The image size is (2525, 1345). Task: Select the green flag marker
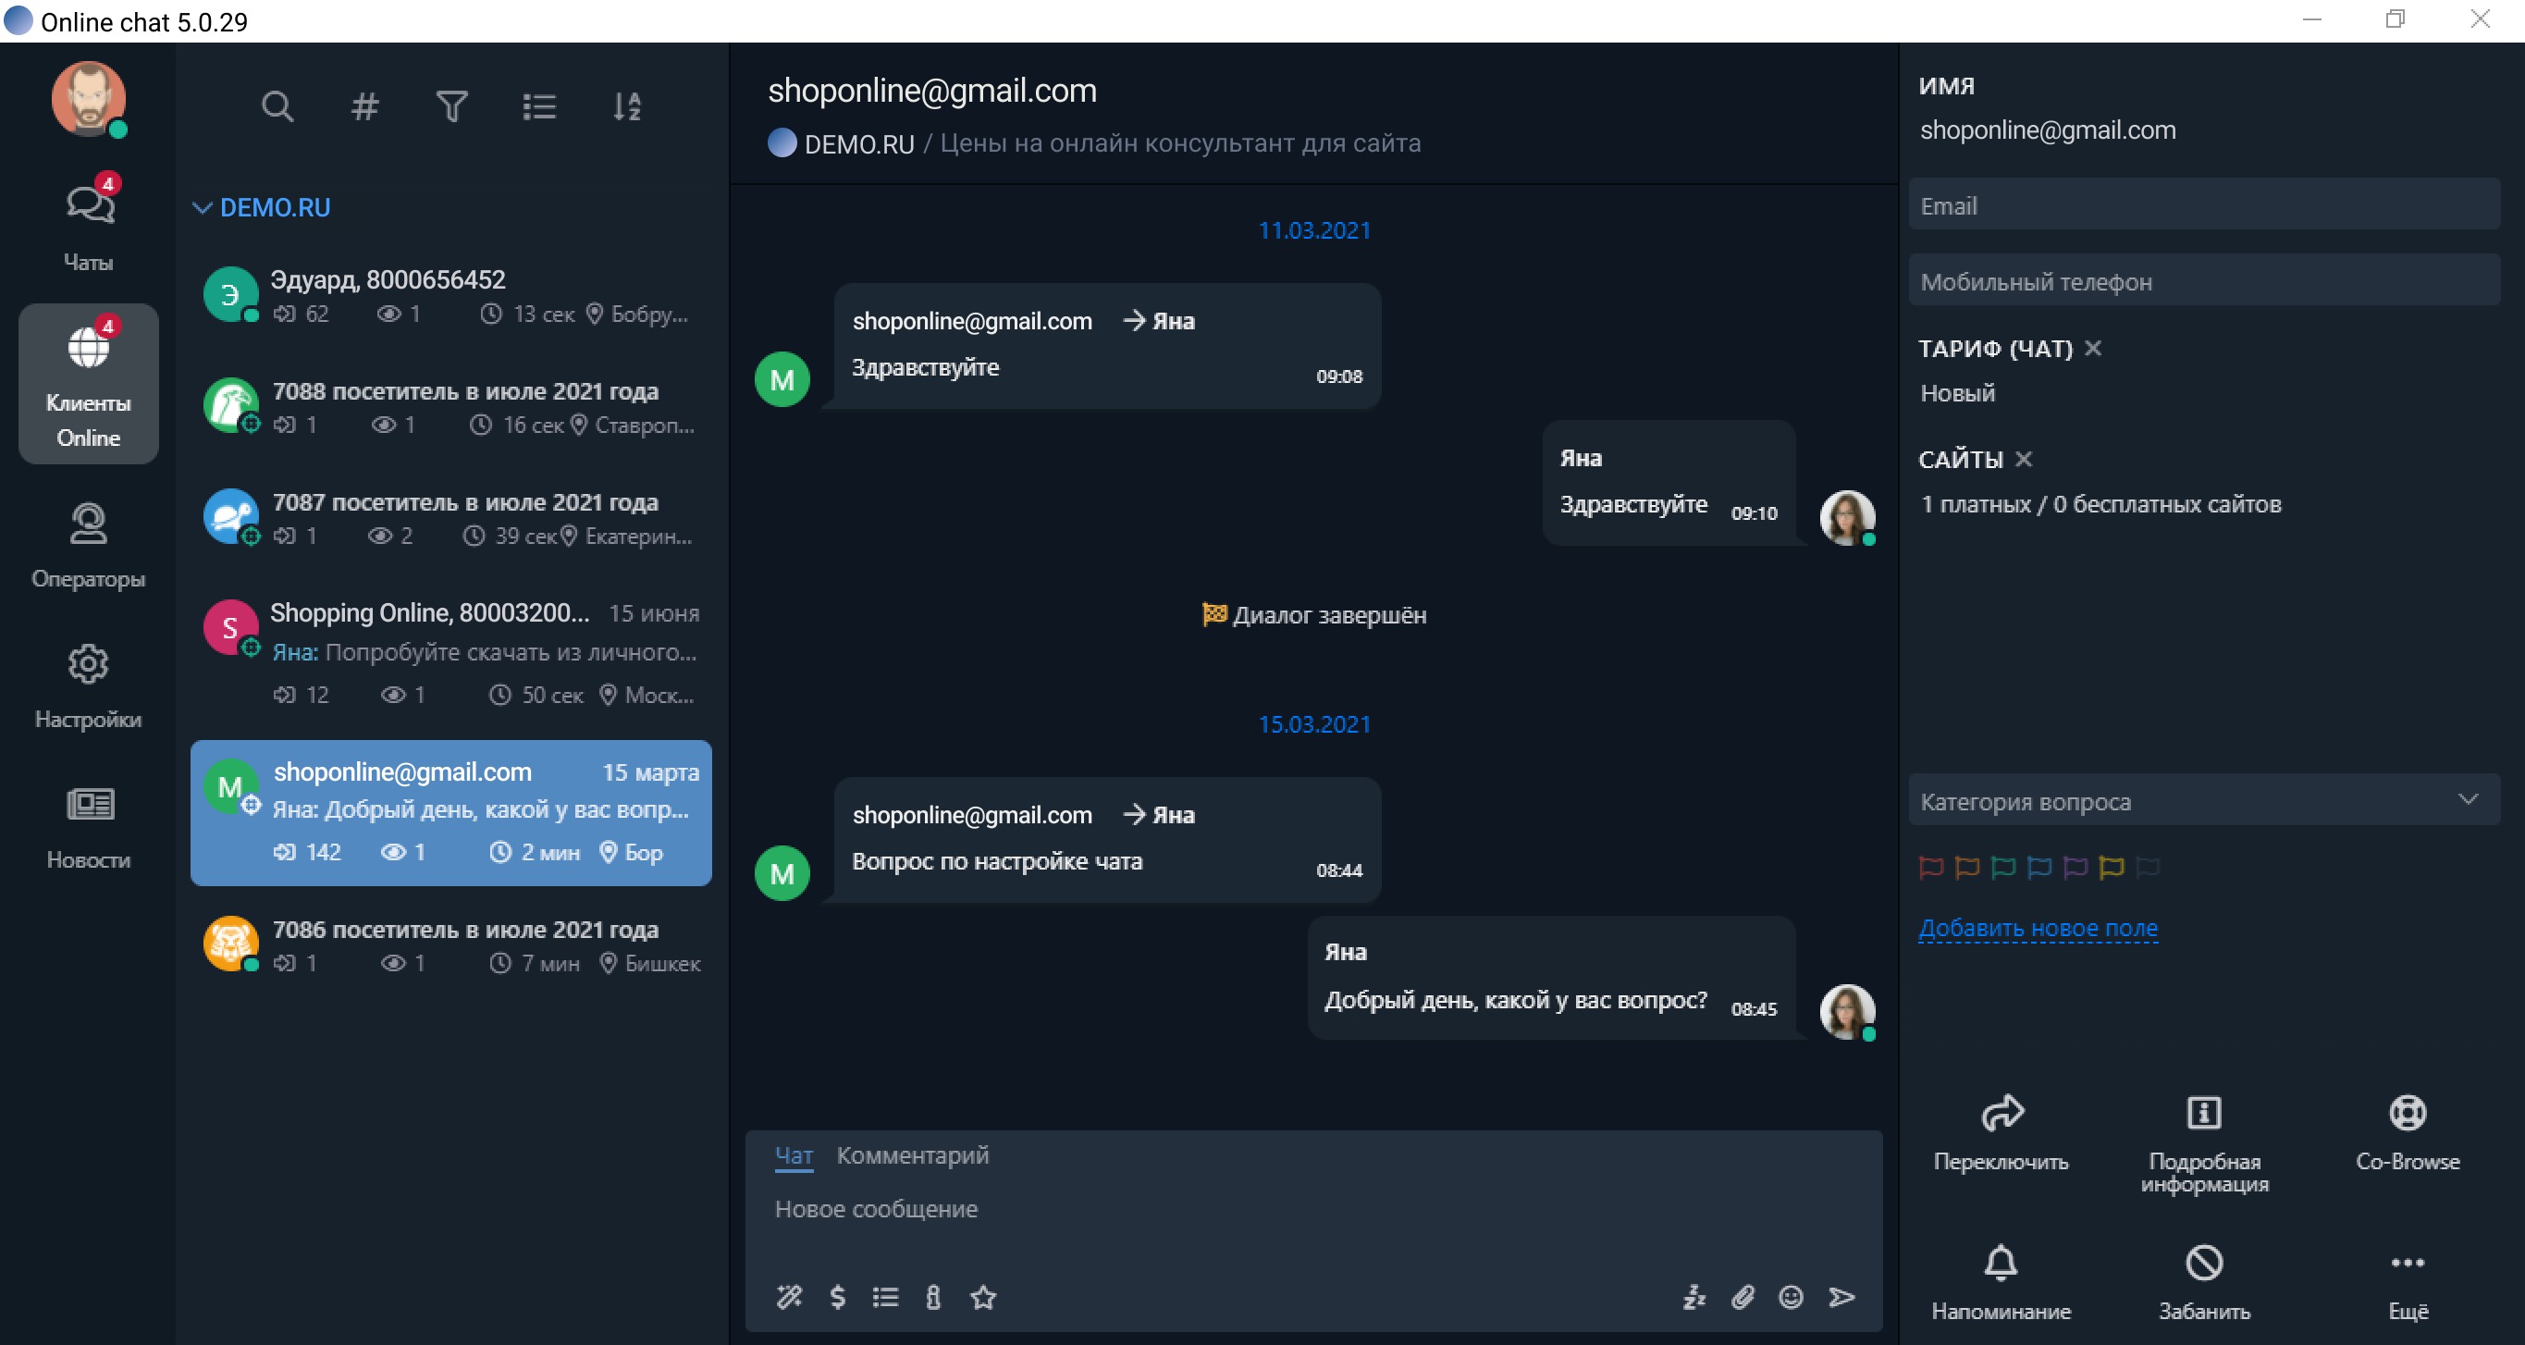point(2002,867)
